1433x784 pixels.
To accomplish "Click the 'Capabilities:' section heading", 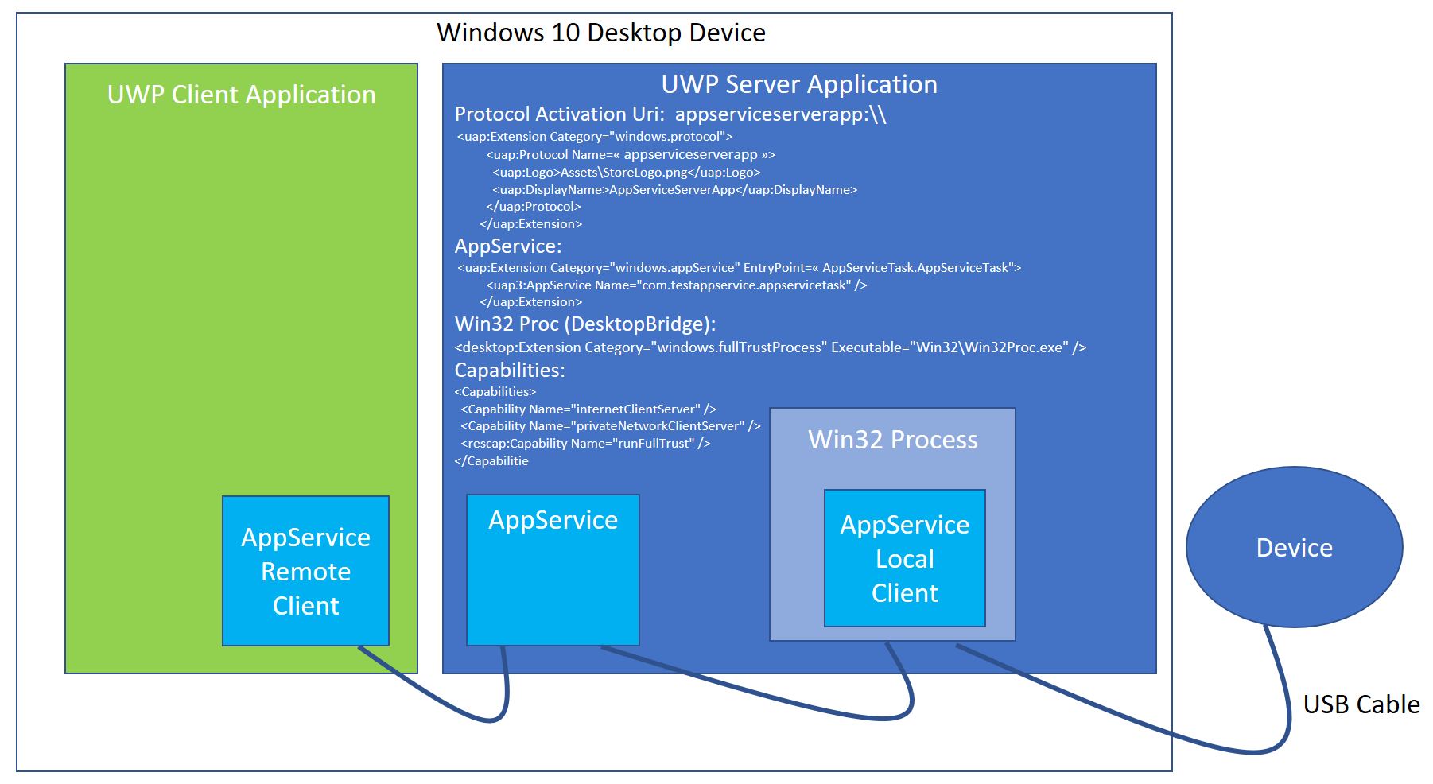I will [510, 371].
